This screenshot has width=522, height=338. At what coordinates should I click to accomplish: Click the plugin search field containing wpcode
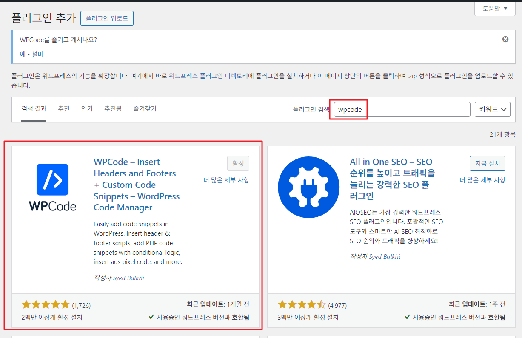tap(402, 109)
